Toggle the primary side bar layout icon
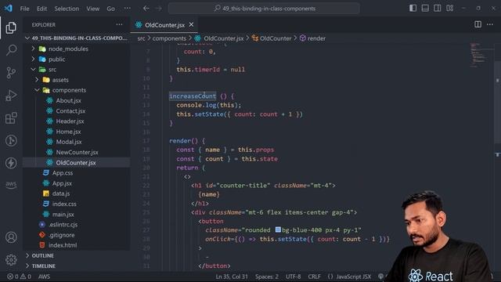 point(413,9)
